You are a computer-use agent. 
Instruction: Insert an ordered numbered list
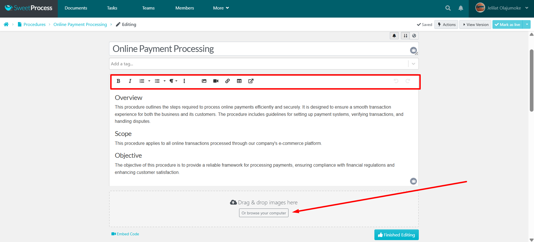coord(142,81)
